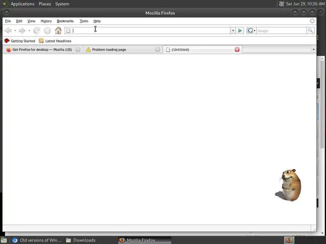
Task: Open the back history dropdown arrow
Action: [x=15, y=31]
